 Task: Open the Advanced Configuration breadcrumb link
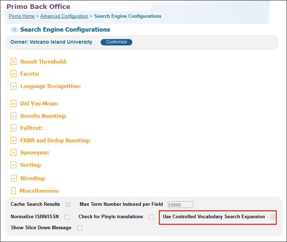64,16
